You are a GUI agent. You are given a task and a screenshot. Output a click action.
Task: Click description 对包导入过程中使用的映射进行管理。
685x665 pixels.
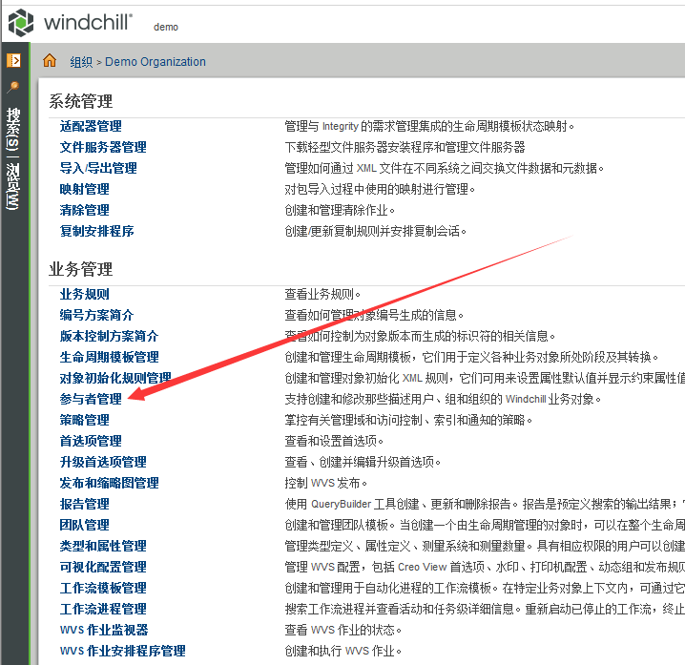point(380,189)
